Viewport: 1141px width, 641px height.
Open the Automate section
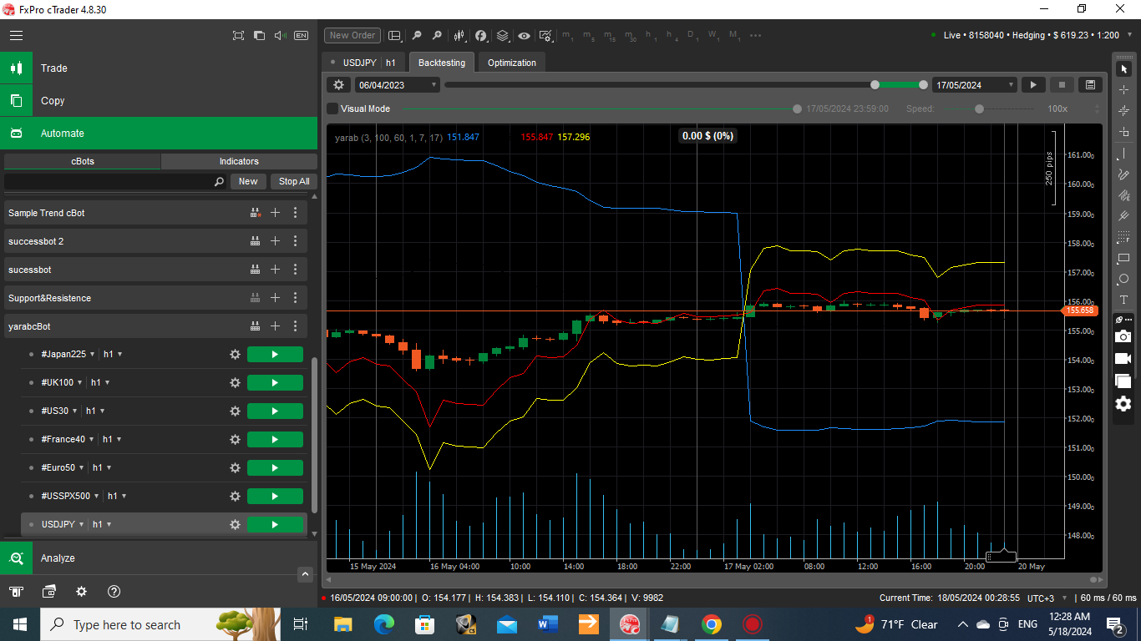(x=159, y=134)
